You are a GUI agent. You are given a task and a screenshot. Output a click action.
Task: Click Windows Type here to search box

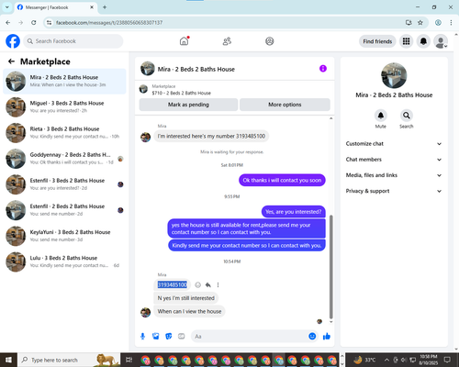point(69,360)
